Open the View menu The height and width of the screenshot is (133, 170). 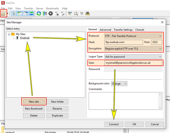[18, 8]
